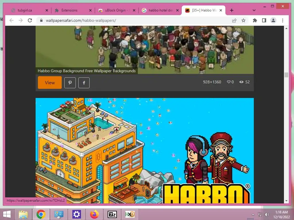Close the Extensions tab
This screenshot has height=220, width=294.
90,10
